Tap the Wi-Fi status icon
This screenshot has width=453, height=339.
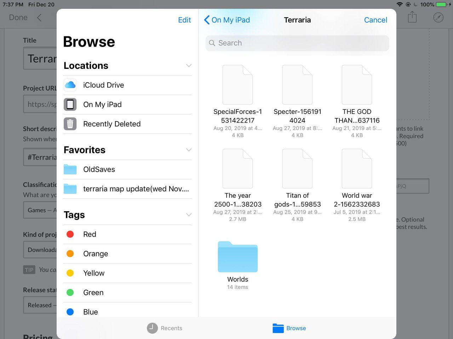(400, 5)
